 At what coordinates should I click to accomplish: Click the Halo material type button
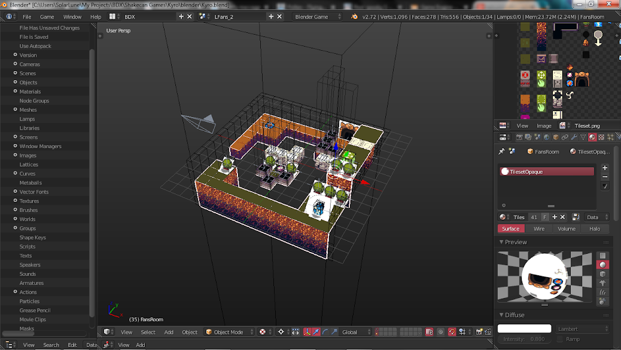(594, 229)
